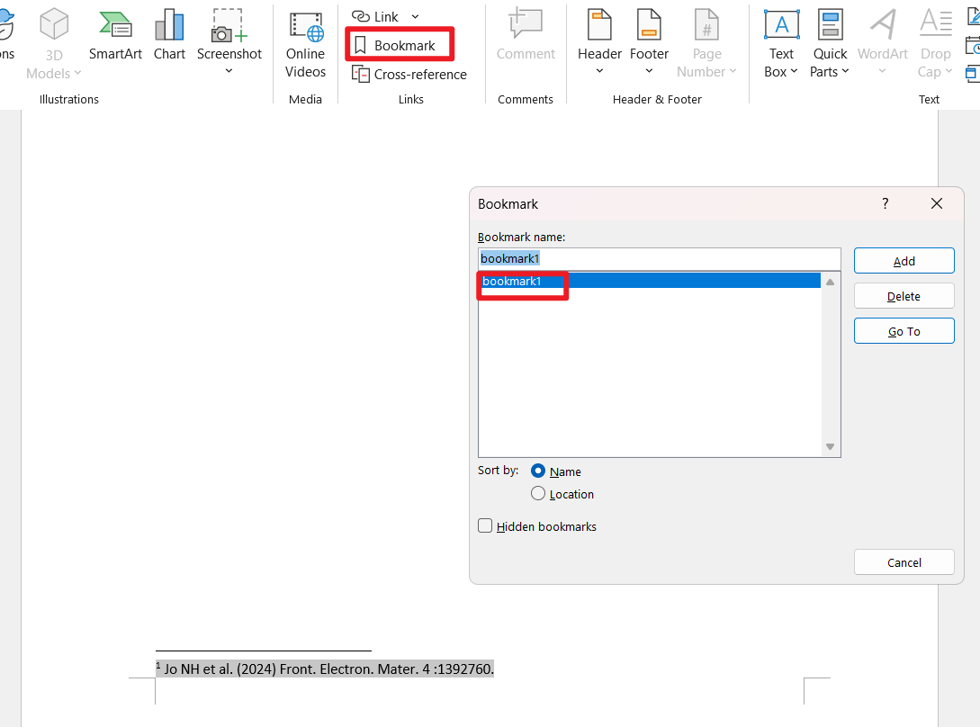Click the Delete bookmark button

tap(904, 296)
